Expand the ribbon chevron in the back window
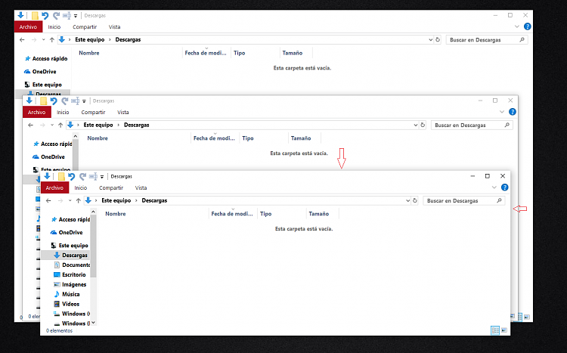 [x=517, y=26]
